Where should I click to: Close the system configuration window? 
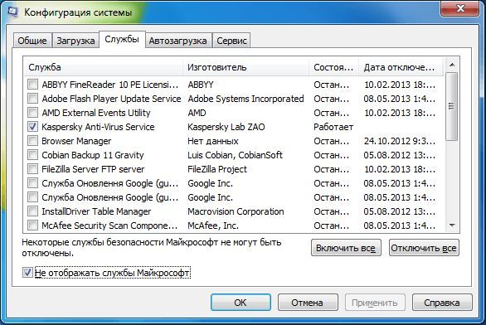(x=460, y=8)
